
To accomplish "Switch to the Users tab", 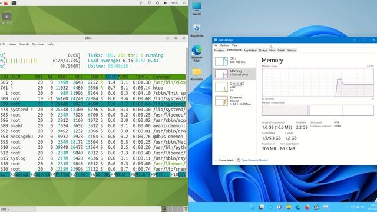I will click(272, 51).
